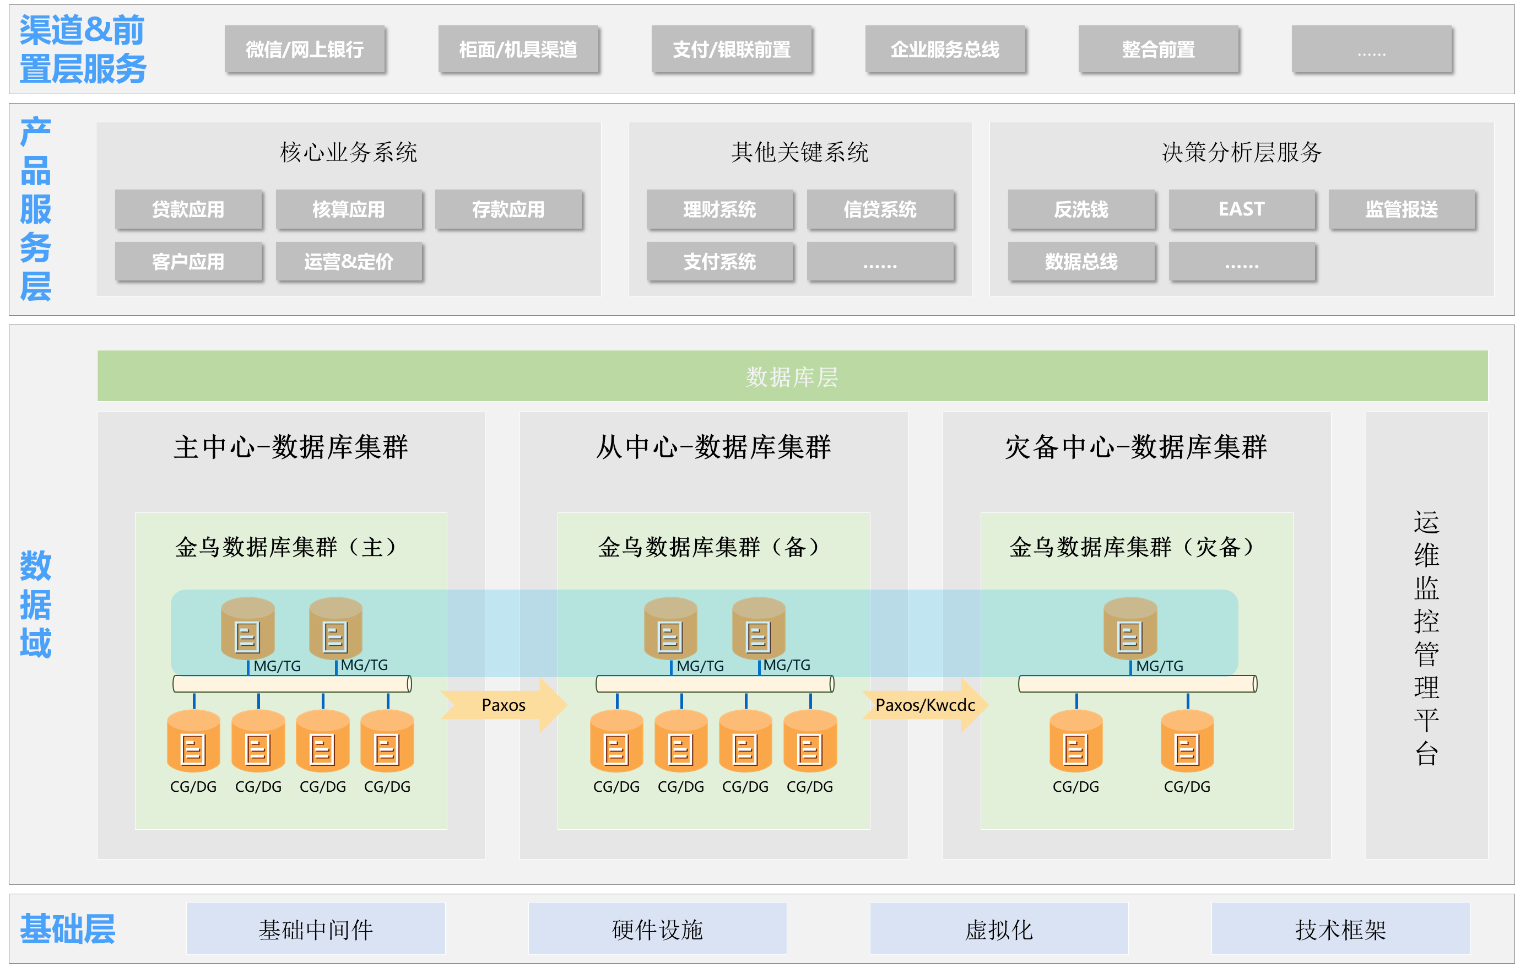Select the green 数据库层 banner
The height and width of the screenshot is (967, 1515).
(792, 376)
